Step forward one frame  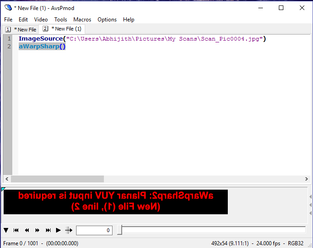point(37,230)
